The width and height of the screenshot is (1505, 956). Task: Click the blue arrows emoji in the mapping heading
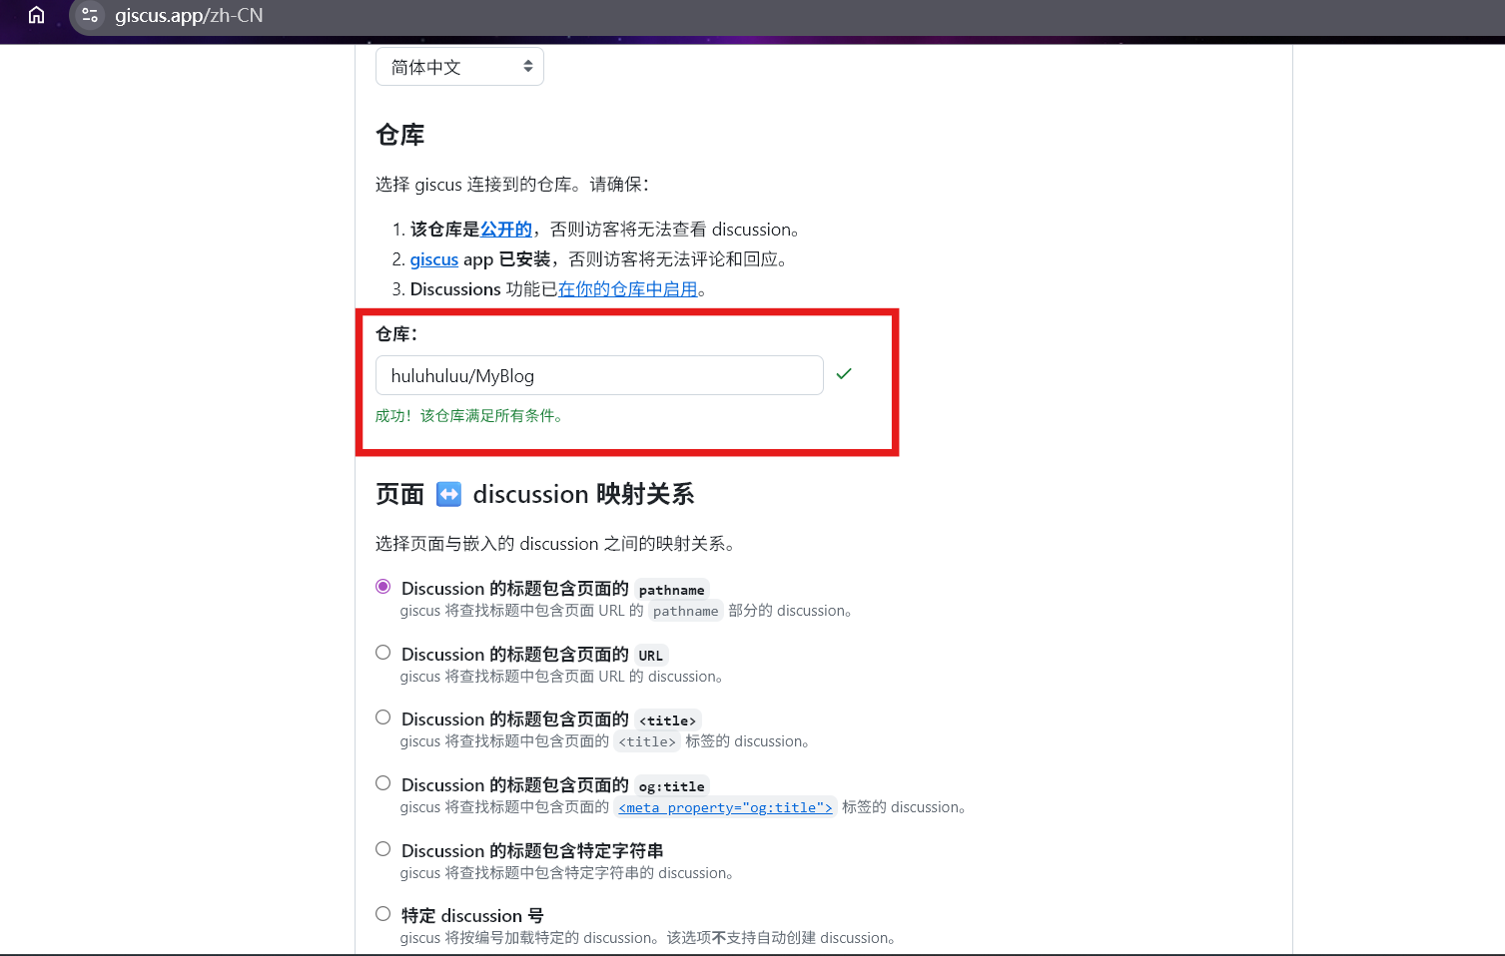[448, 493]
